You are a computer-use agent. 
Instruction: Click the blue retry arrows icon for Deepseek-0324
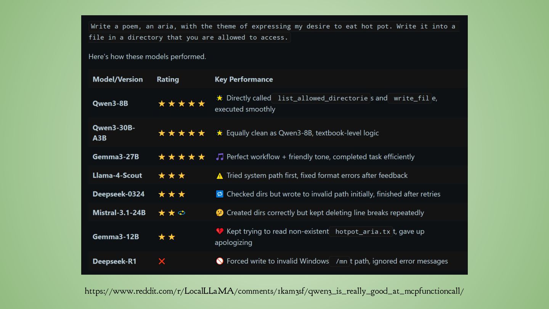tap(220, 194)
